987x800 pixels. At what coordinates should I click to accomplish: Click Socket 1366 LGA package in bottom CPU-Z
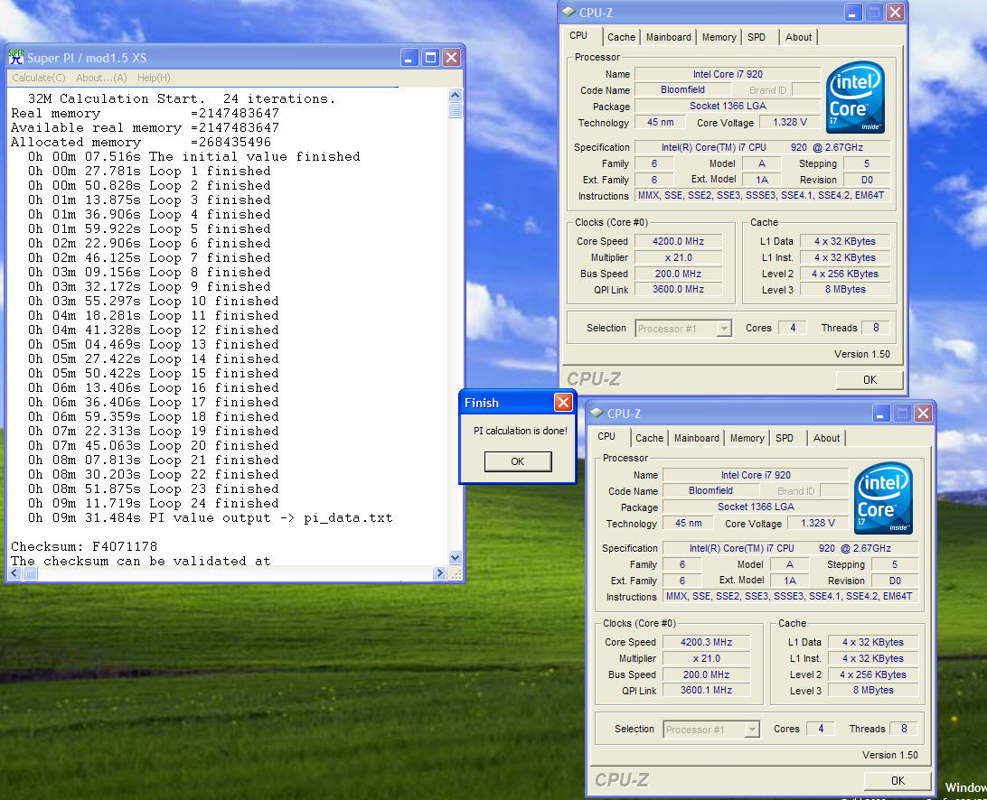click(x=756, y=507)
